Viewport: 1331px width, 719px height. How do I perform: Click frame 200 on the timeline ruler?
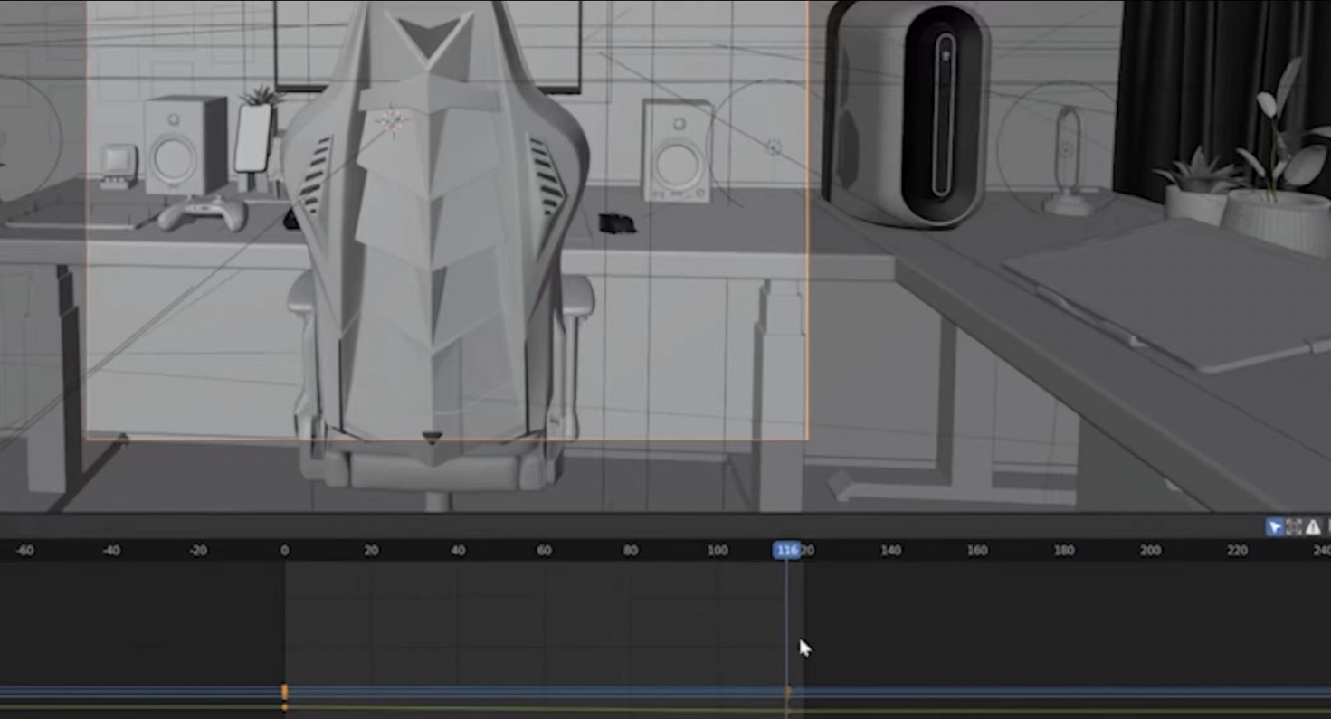coord(1150,550)
